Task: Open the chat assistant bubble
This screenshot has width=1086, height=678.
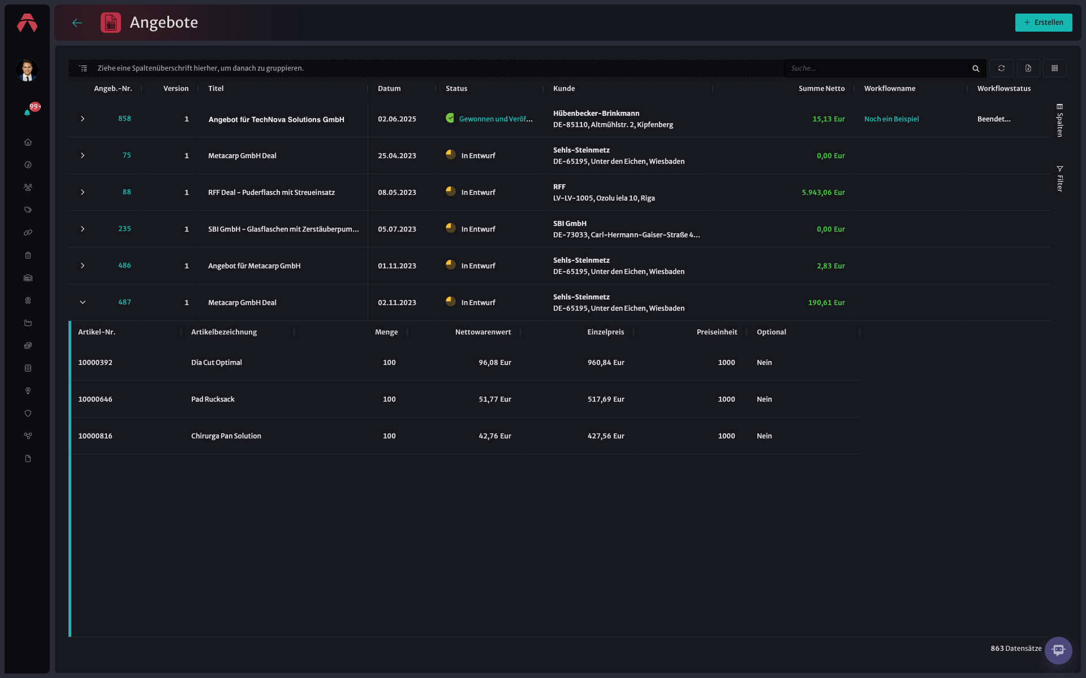Action: pyautogui.click(x=1058, y=650)
